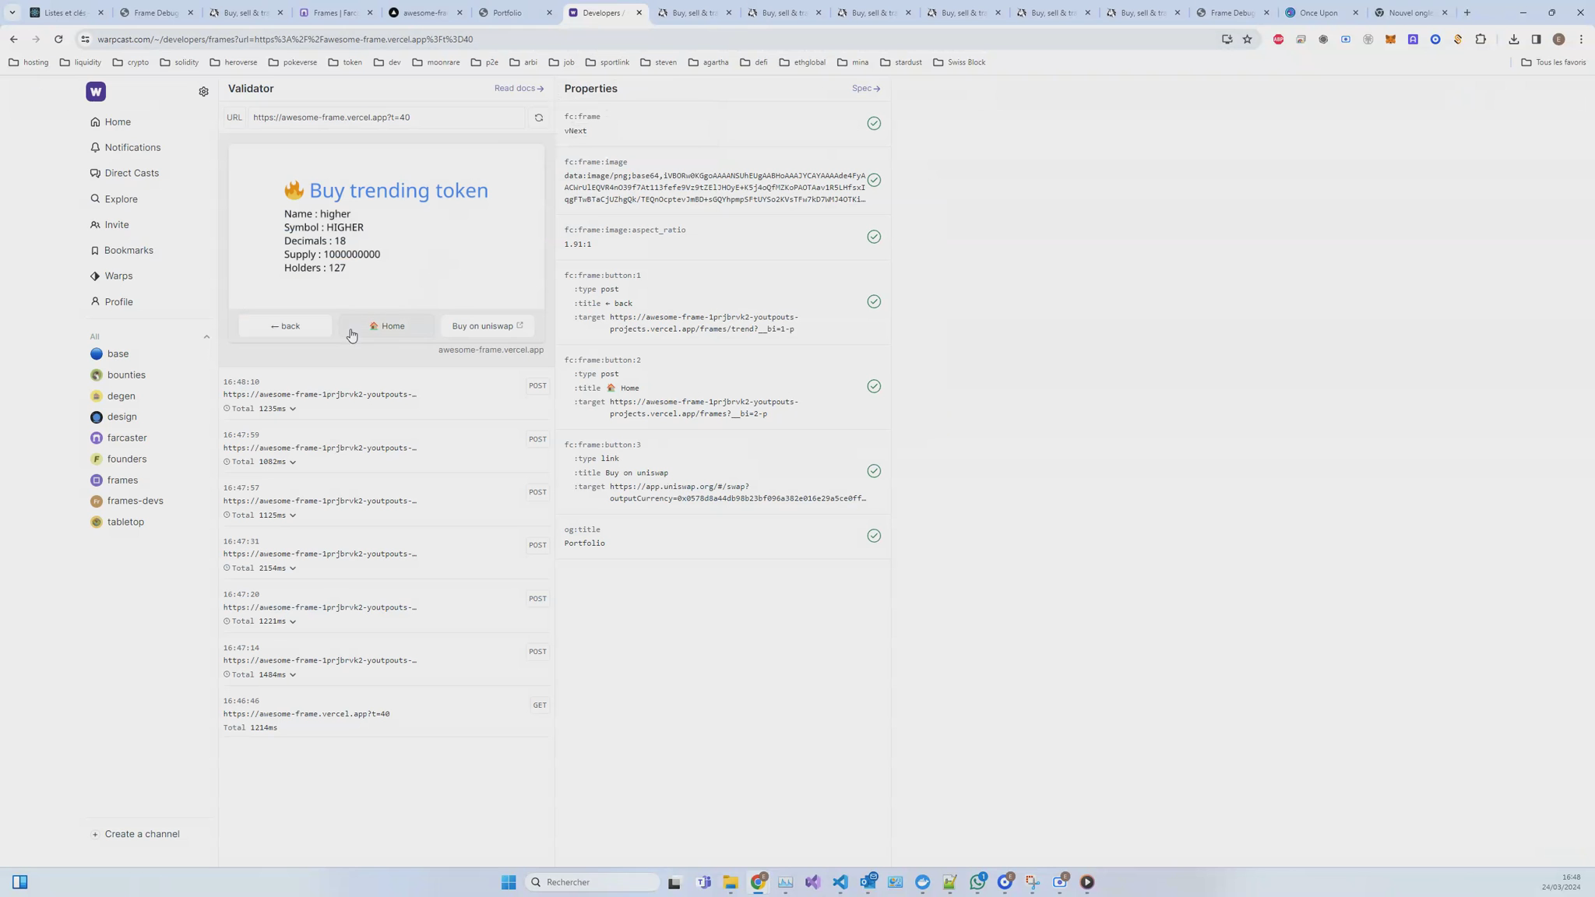Open the crypto bookmarks folder
The height and width of the screenshot is (897, 1595).
(131, 62)
